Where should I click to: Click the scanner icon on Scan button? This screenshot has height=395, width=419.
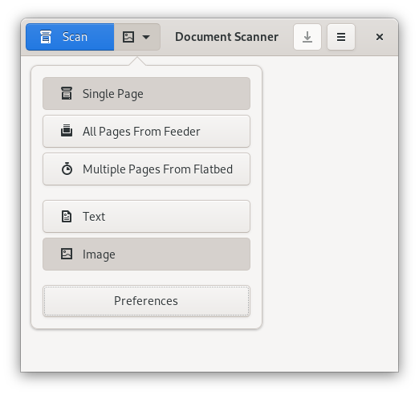[x=46, y=37]
